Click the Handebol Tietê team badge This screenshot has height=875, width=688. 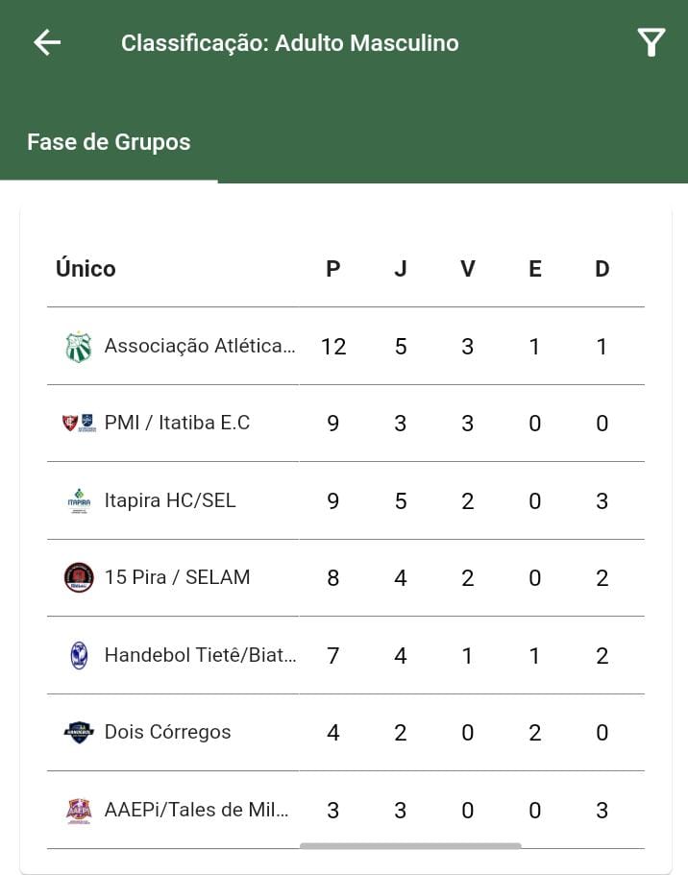click(x=79, y=655)
